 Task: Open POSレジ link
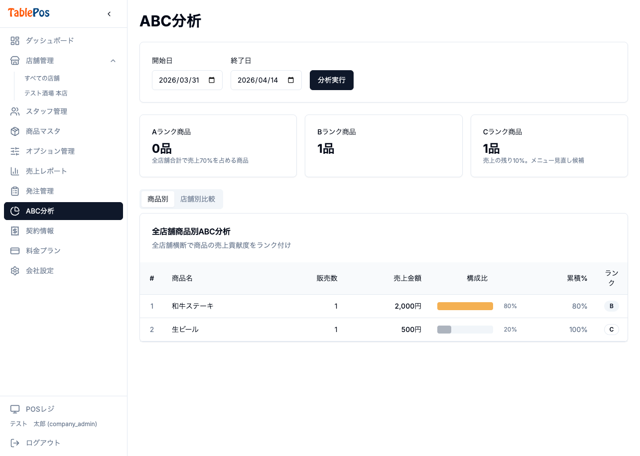pyautogui.click(x=63, y=409)
